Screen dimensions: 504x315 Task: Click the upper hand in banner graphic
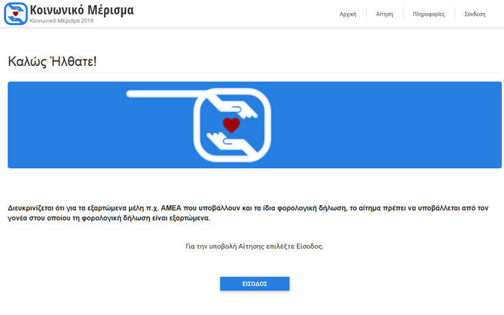[x=240, y=108]
